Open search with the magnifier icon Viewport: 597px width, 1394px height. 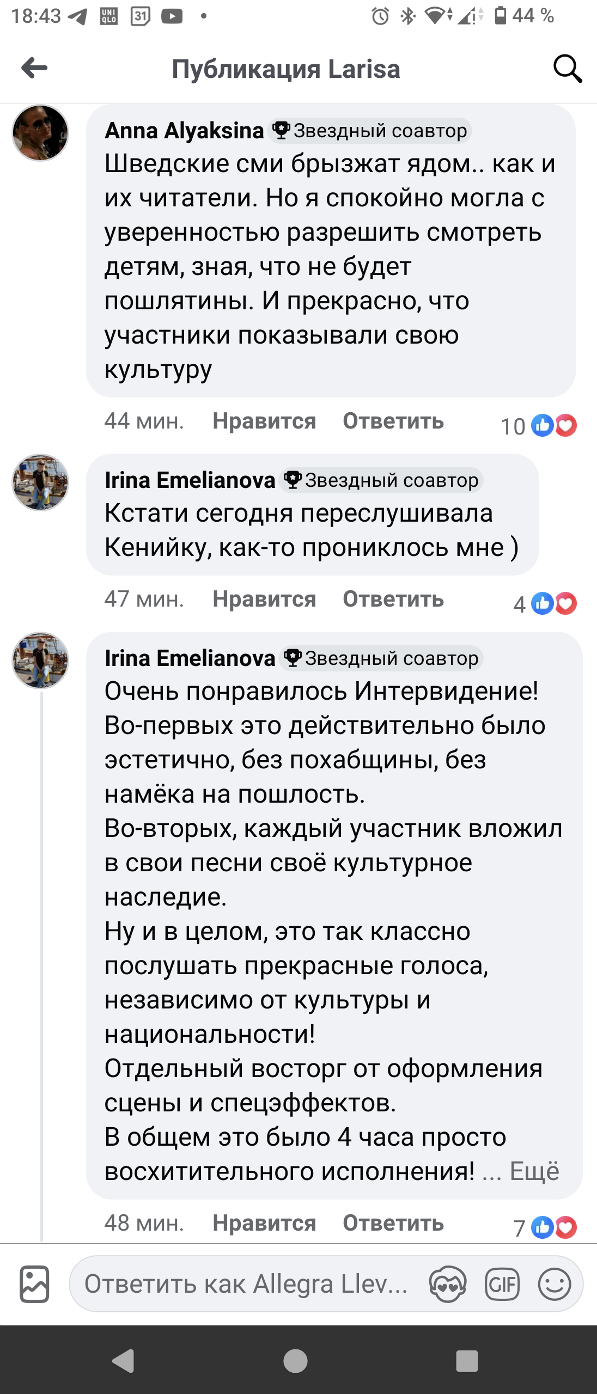coord(568,69)
